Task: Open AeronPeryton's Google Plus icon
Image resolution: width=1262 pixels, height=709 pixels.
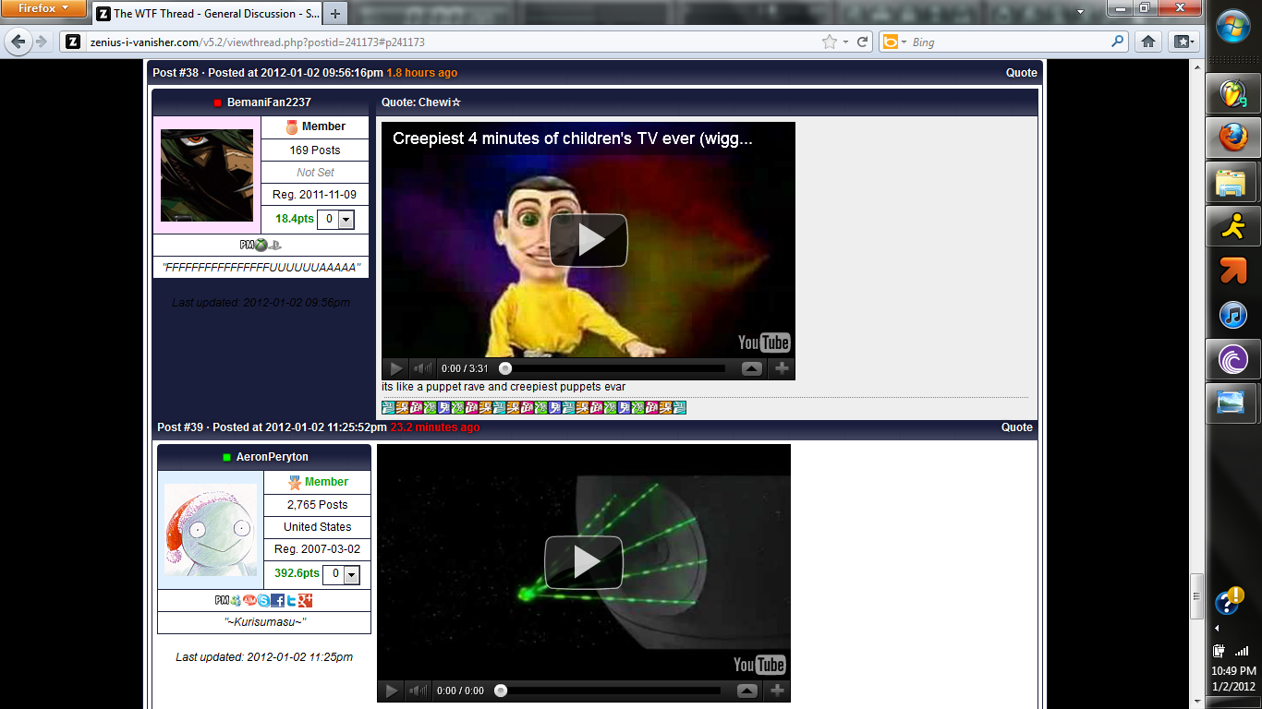Action: (306, 600)
